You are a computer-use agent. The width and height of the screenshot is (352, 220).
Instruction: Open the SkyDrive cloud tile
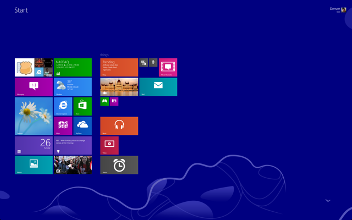point(82,126)
